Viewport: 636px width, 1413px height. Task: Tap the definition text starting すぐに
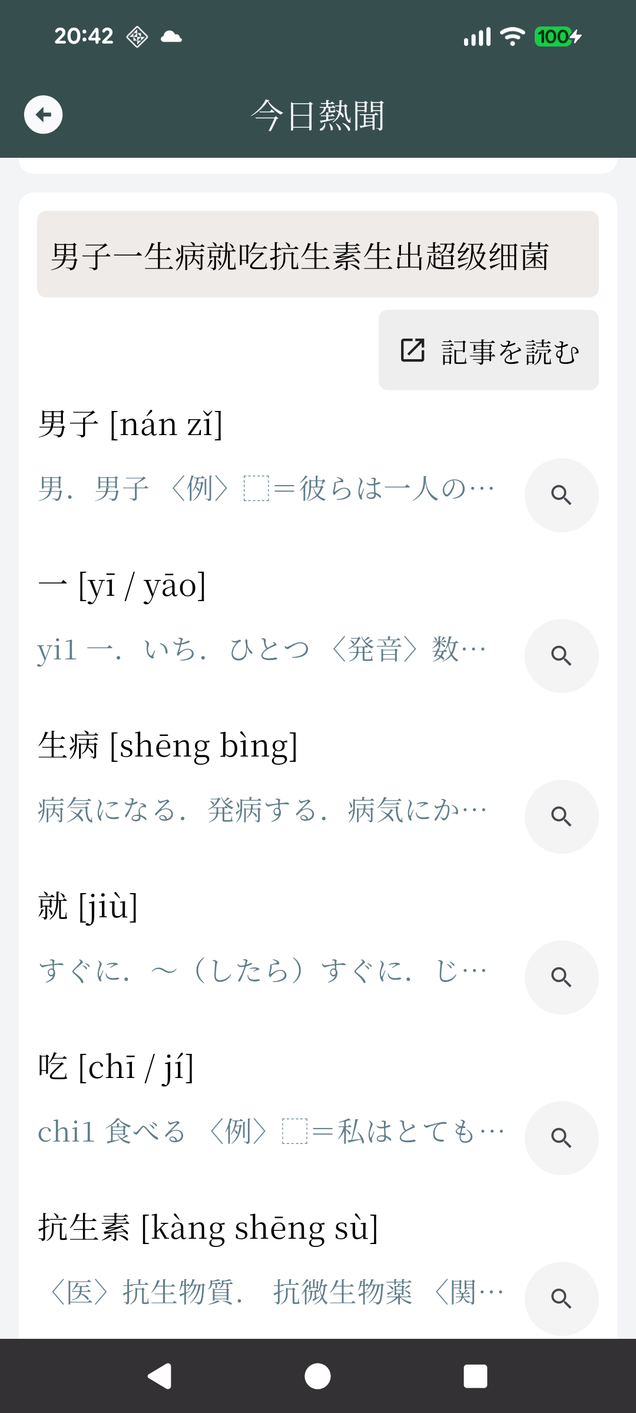[263, 971]
